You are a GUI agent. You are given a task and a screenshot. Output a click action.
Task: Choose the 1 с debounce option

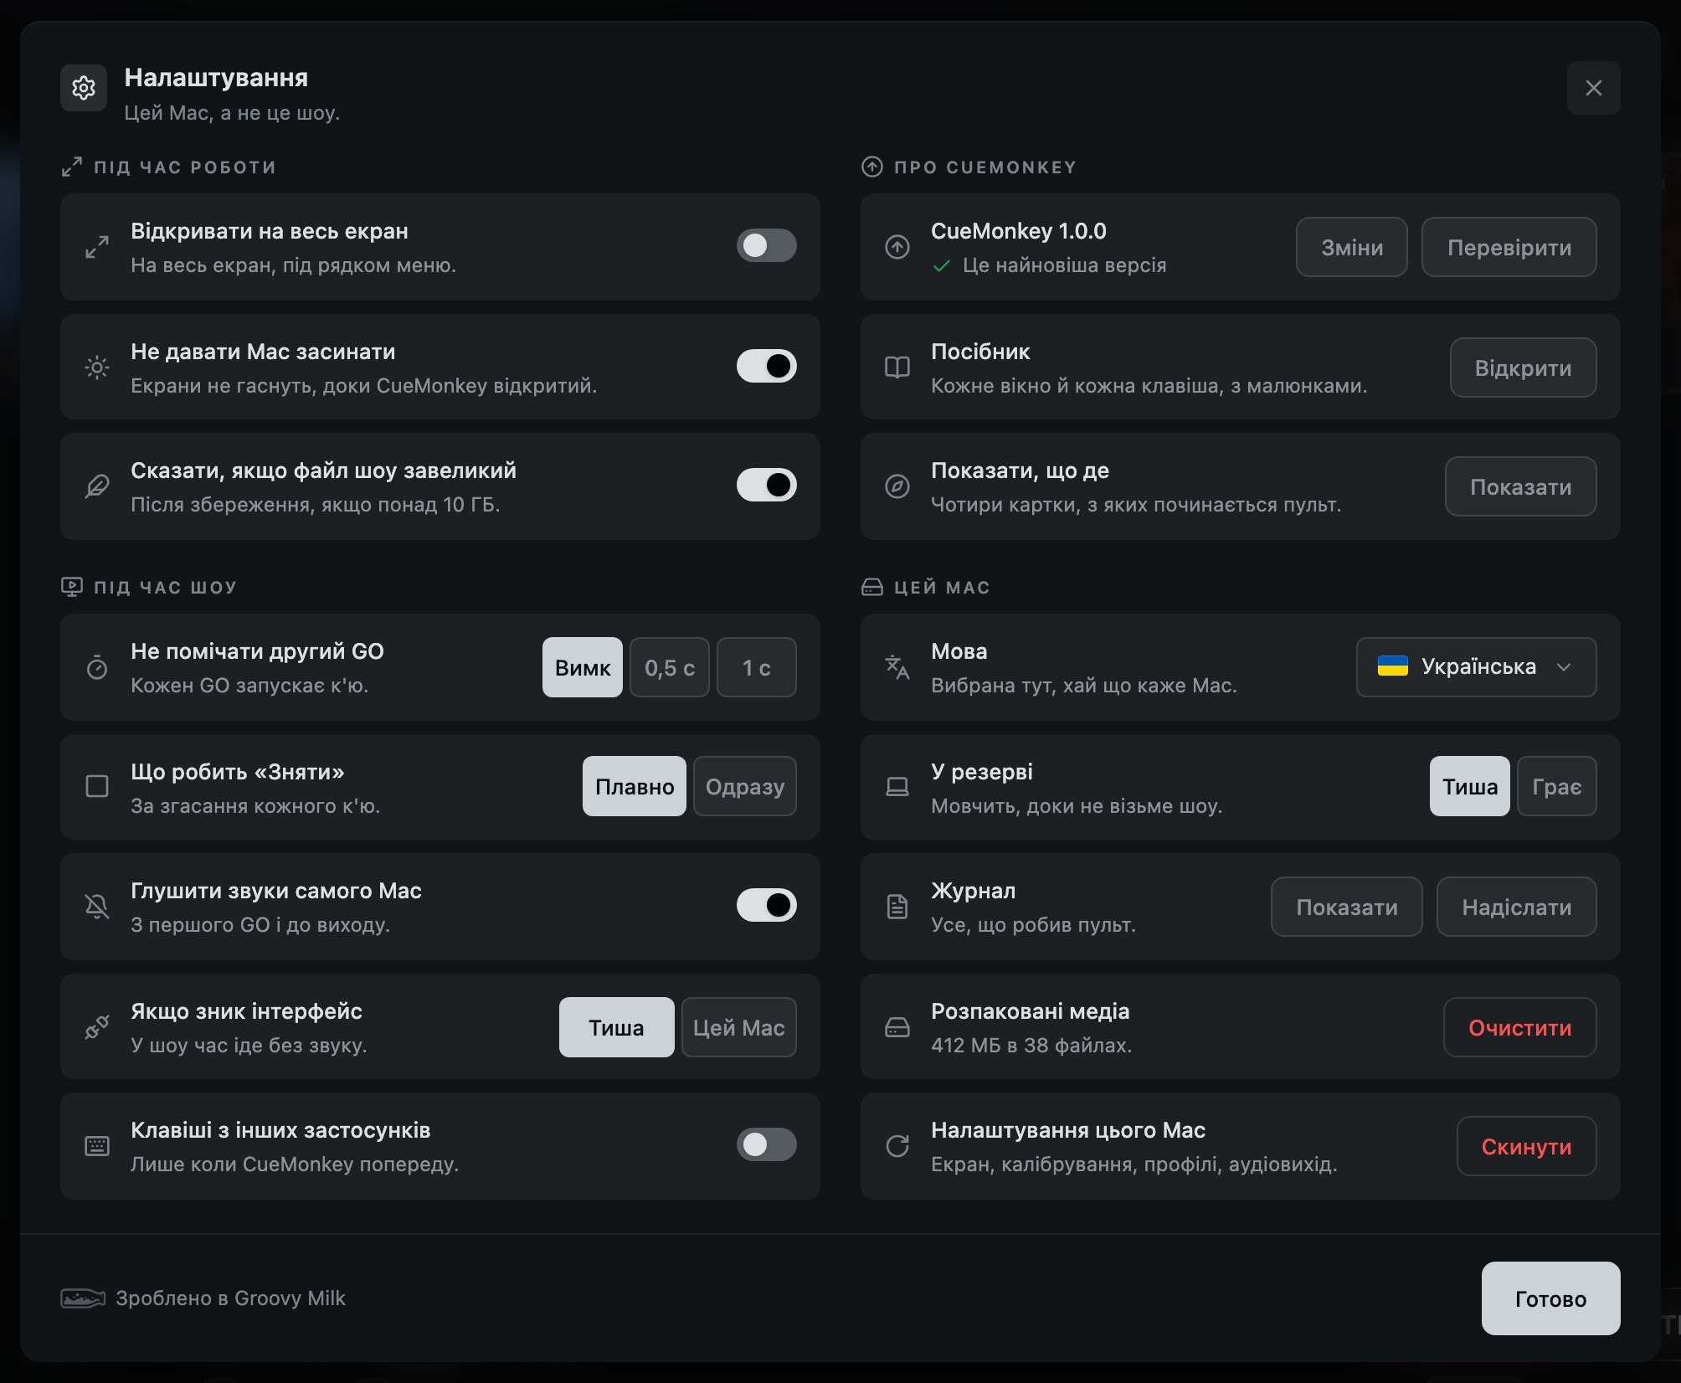(x=756, y=667)
